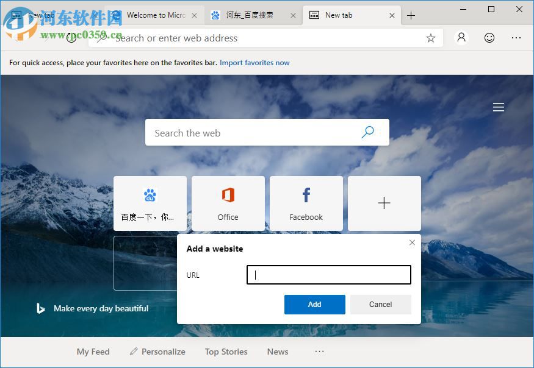The image size is (534, 368).
Task: Click the Bing logo next to tagline
Action: pos(40,308)
